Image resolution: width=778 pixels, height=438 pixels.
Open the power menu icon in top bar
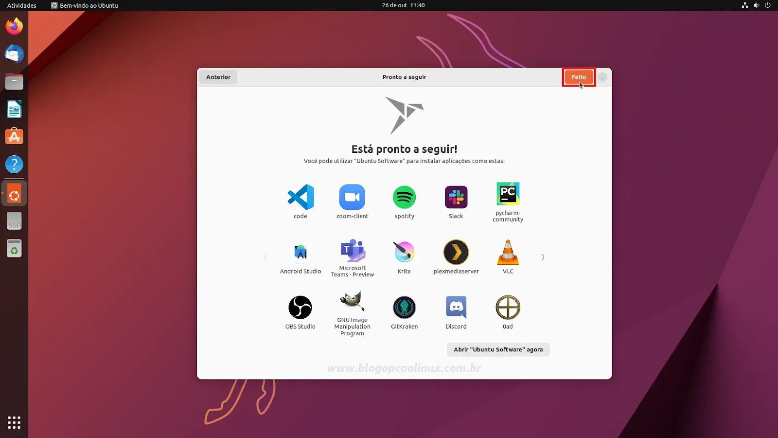click(768, 5)
